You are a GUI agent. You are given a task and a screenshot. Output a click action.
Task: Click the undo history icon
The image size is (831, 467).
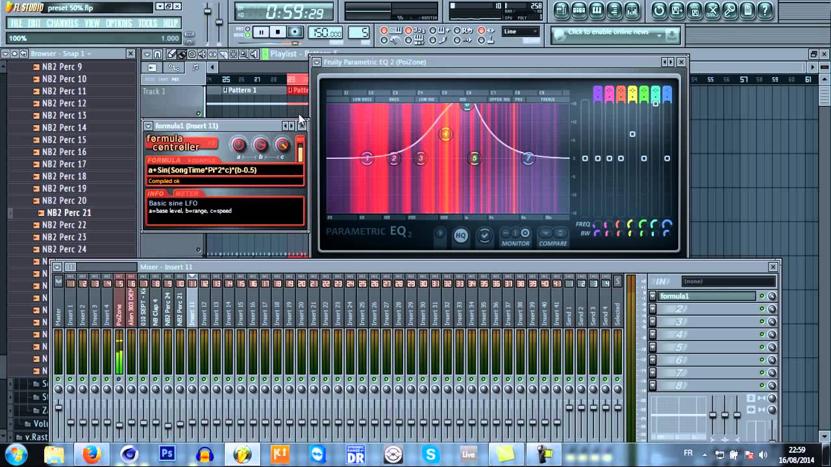tap(660, 10)
